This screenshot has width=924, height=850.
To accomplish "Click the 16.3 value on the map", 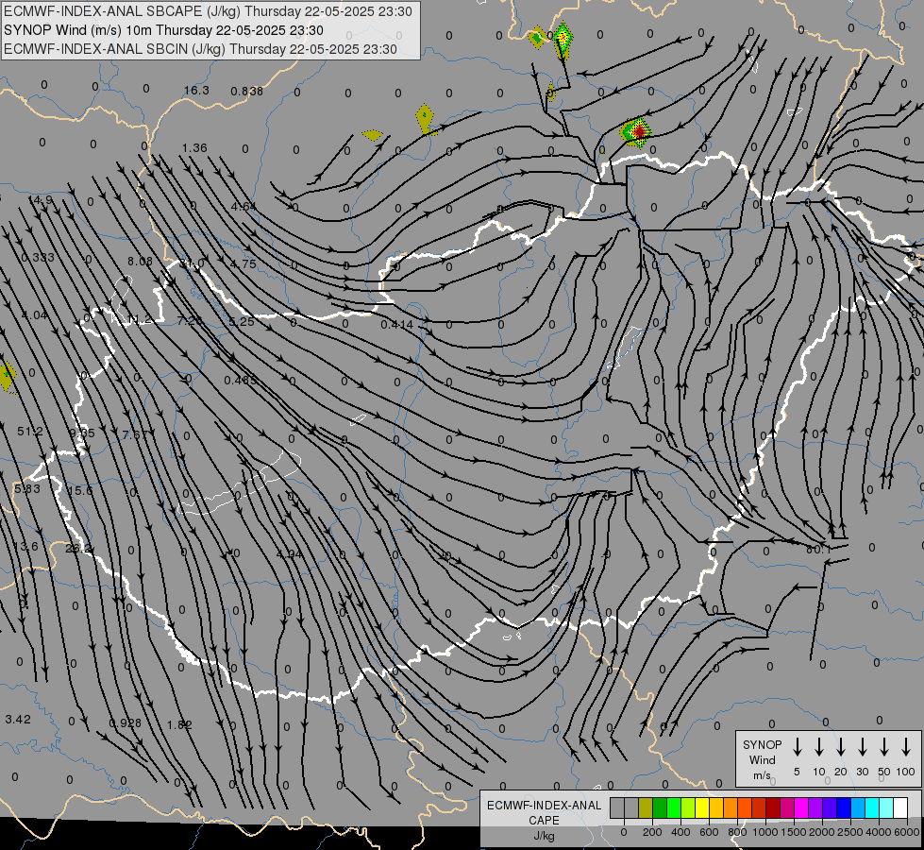I will (x=196, y=91).
